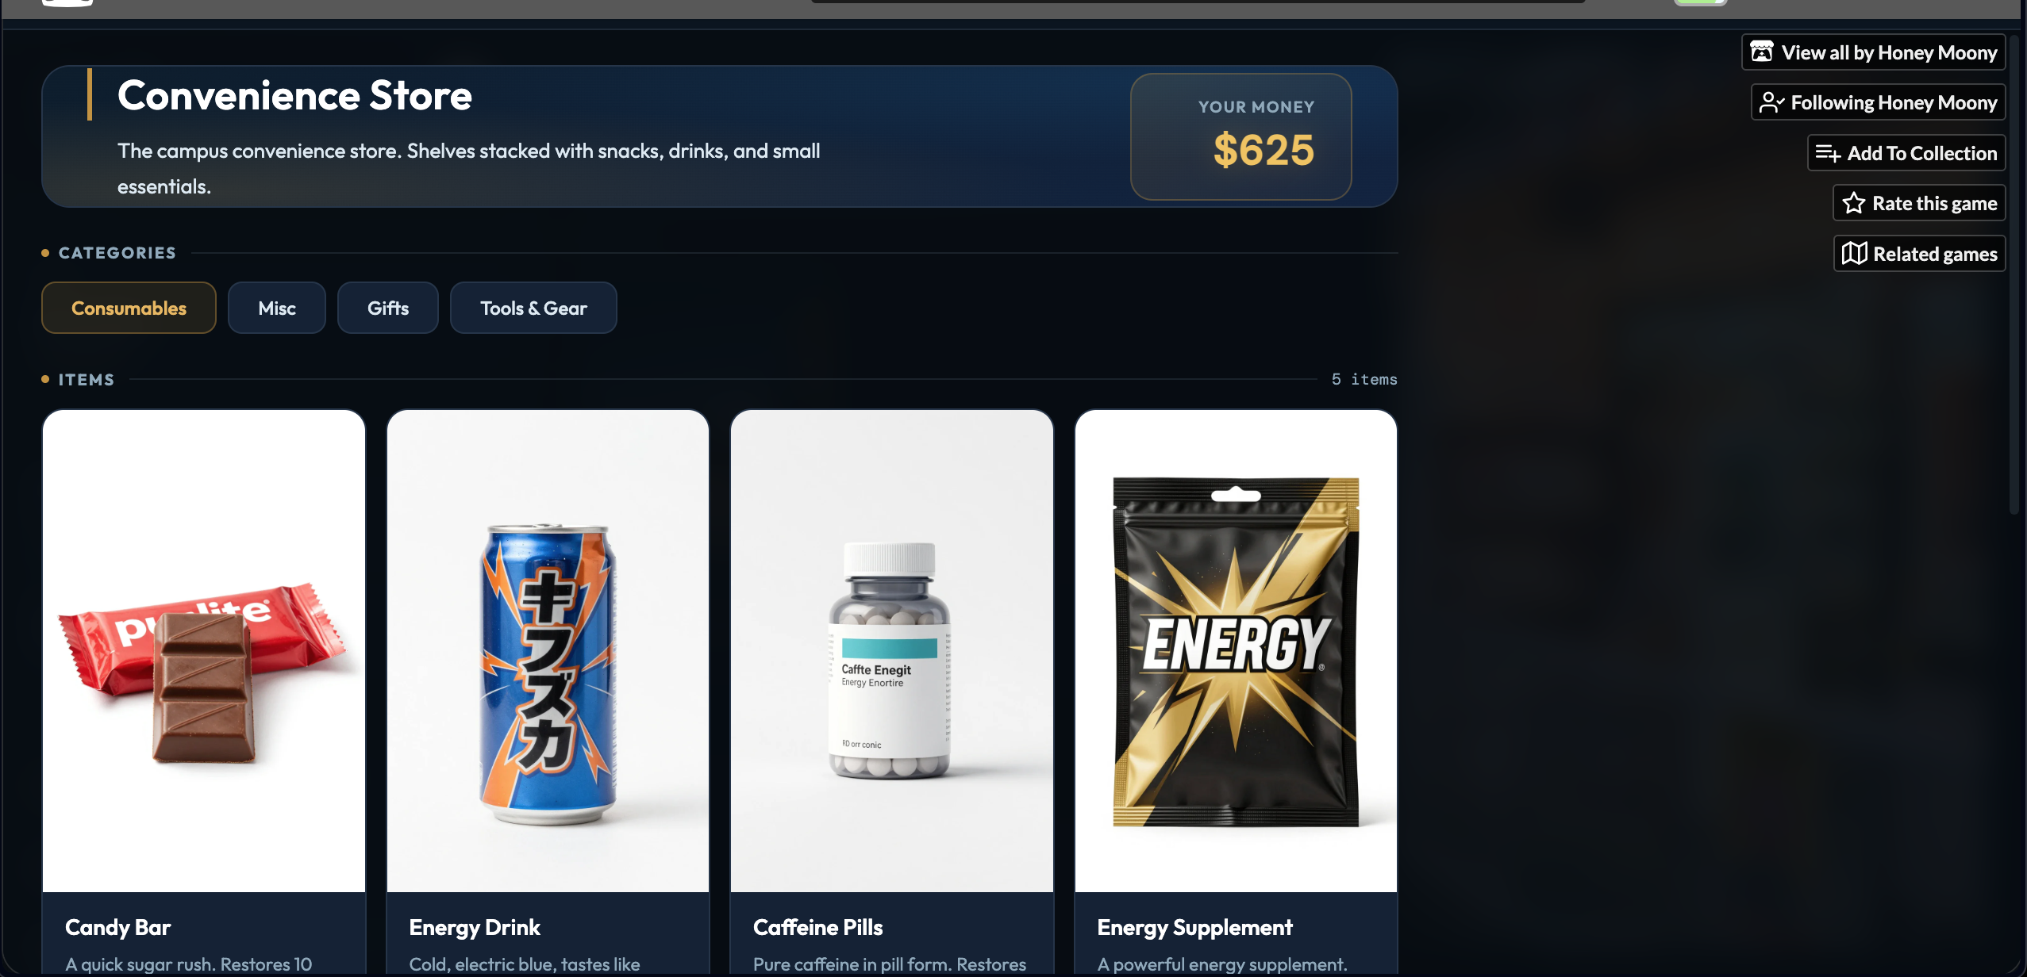The height and width of the screenshot is (977, 2027).
Task: Click the page scrollbar on the right edge
Action: click(2014, 274)
